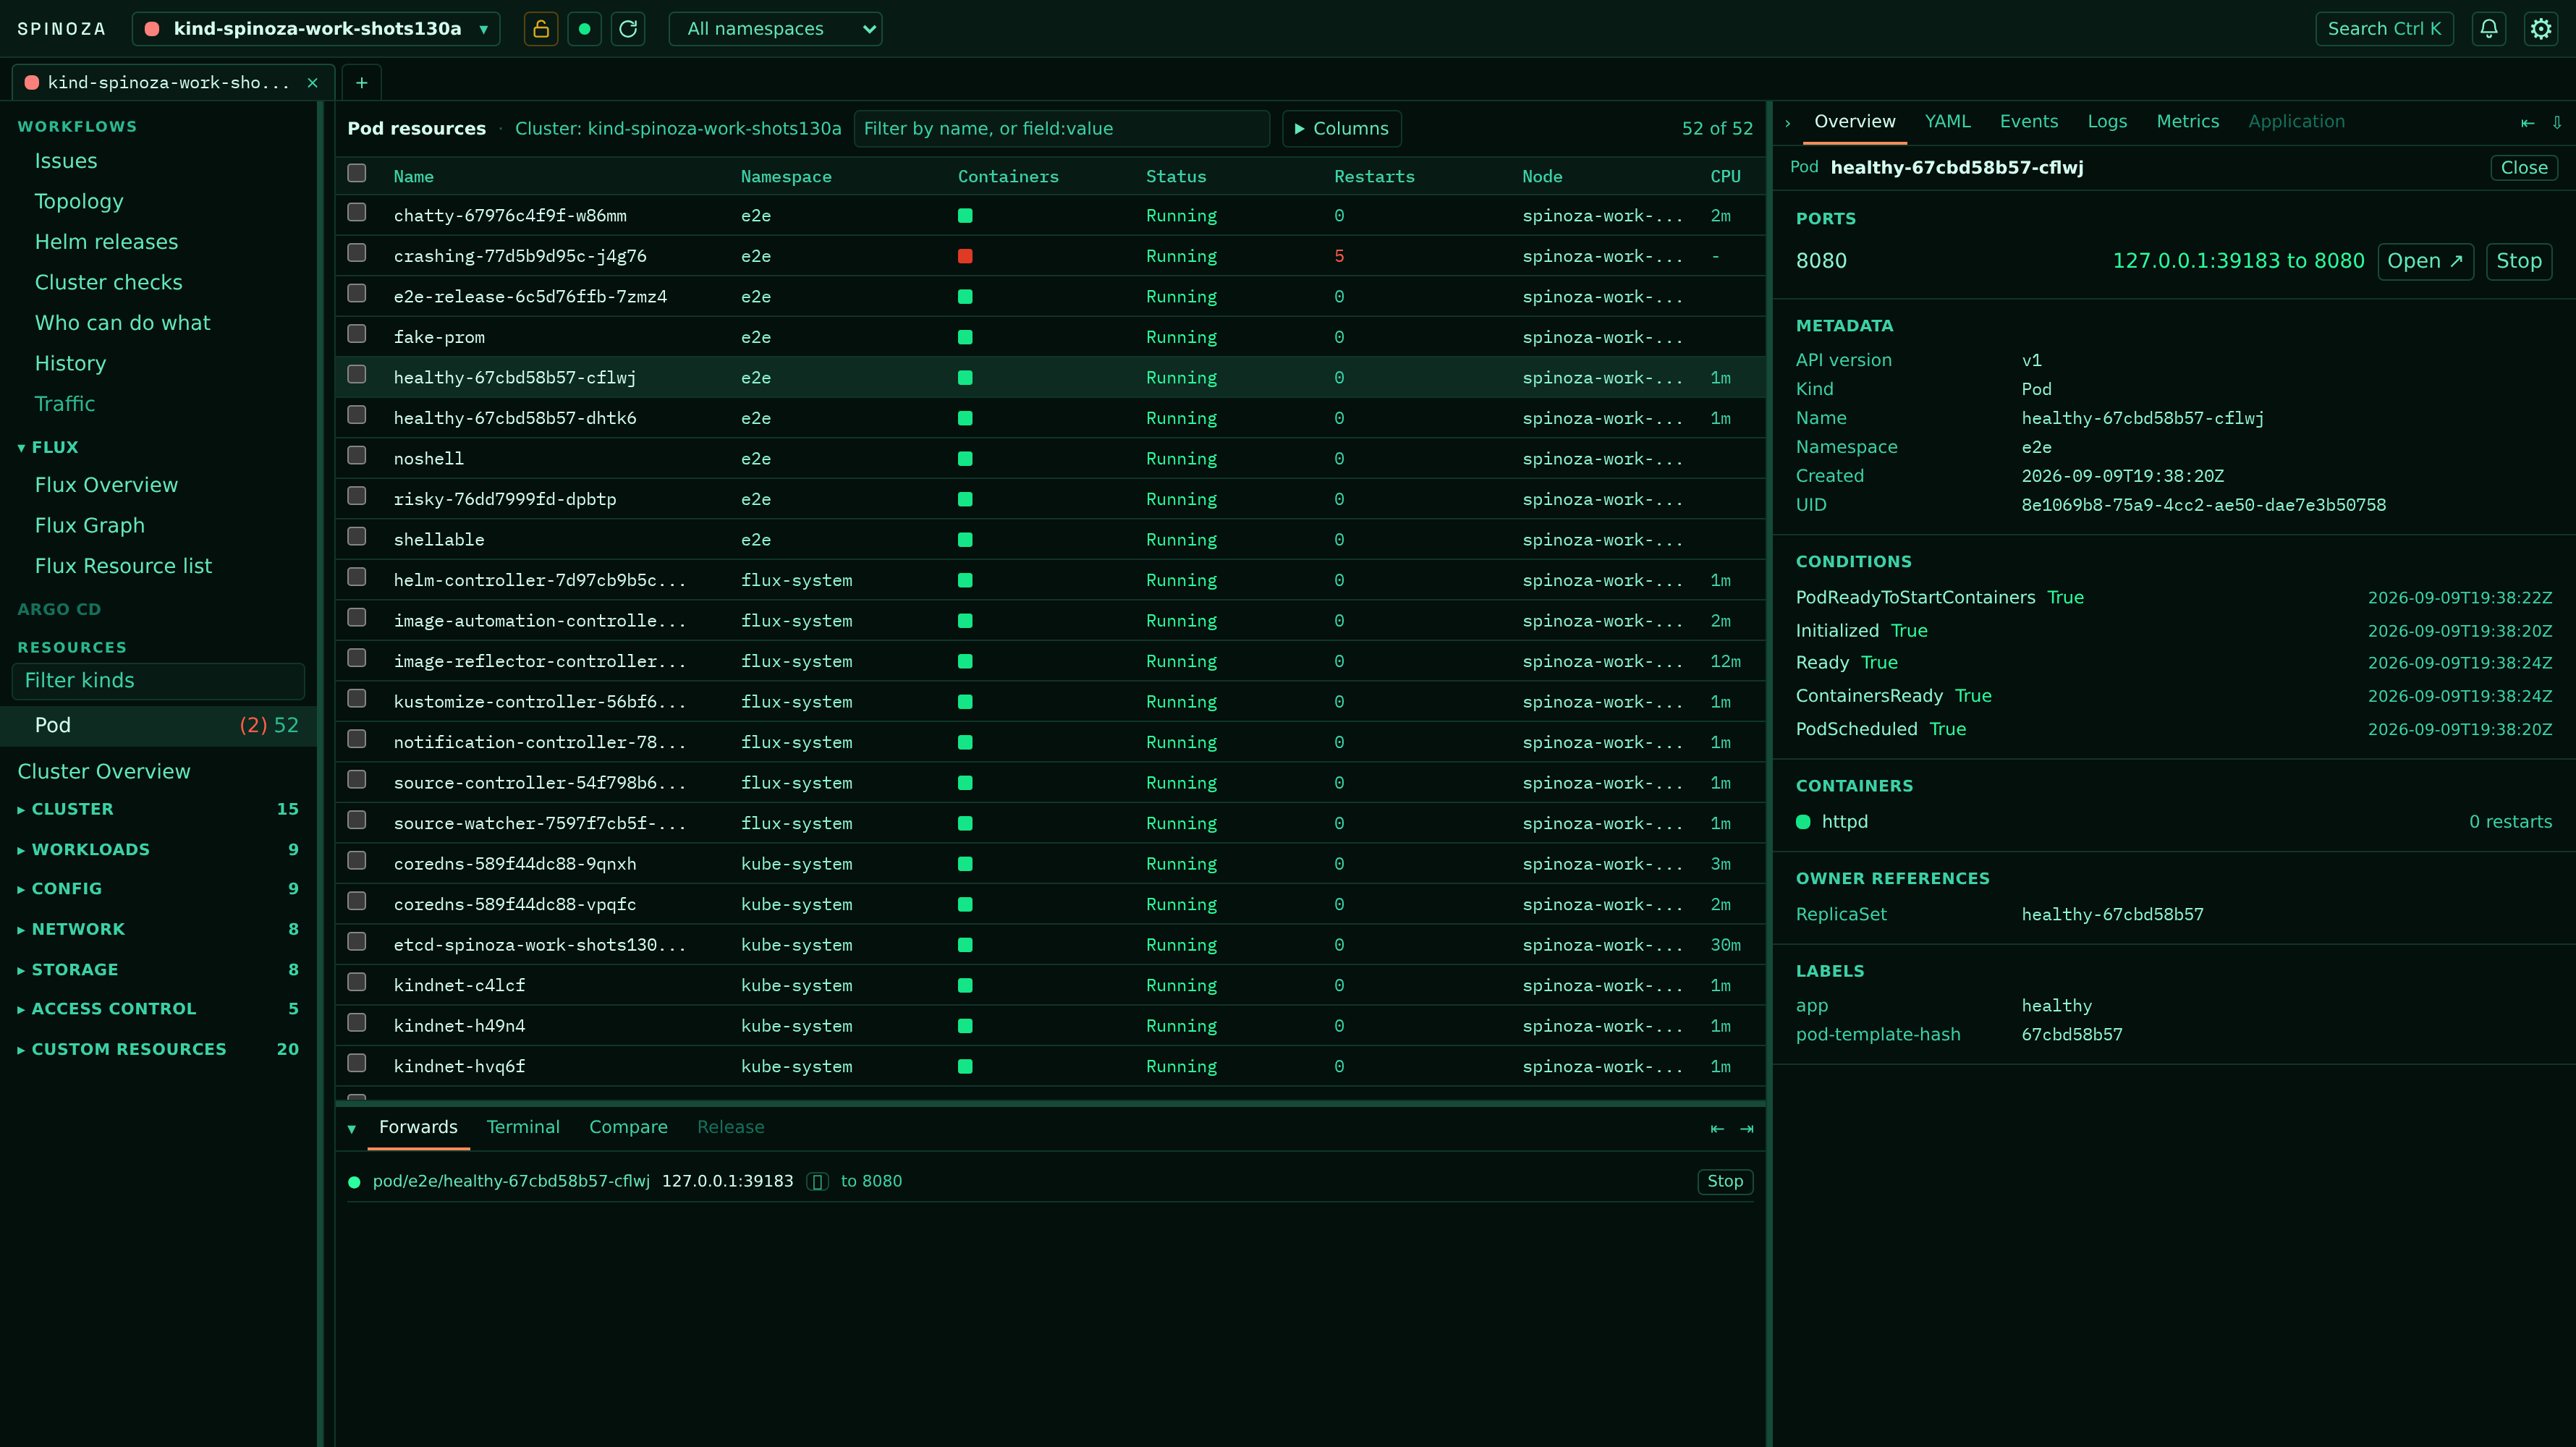Add a new cluster tab with plus
The image size is (2576, 1447).
[x=362, y=83]
